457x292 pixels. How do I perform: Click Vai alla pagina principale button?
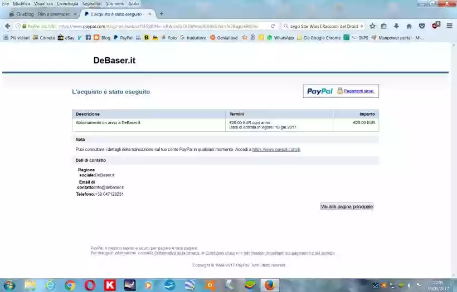click(x=347, y=206)
